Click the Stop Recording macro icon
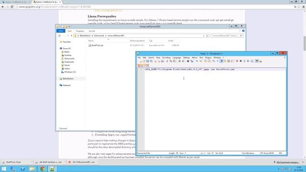Screen dimensions: 306x172 pyautogui.click(x=240, y=61)
